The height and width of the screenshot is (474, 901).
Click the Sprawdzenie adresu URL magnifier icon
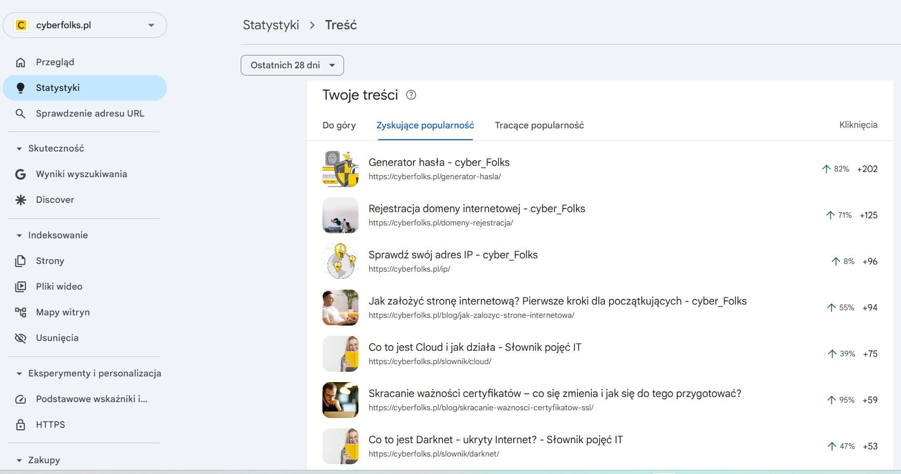point(21,113)
